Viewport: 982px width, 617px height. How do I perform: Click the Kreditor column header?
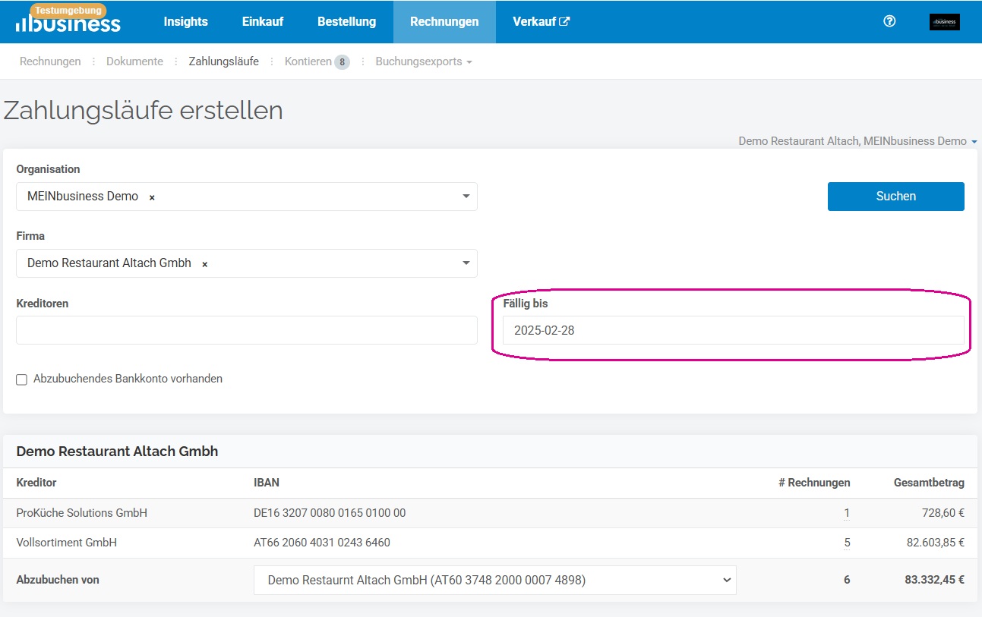(36, 483)
